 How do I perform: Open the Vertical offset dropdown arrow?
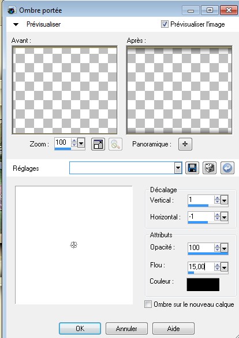224,200
